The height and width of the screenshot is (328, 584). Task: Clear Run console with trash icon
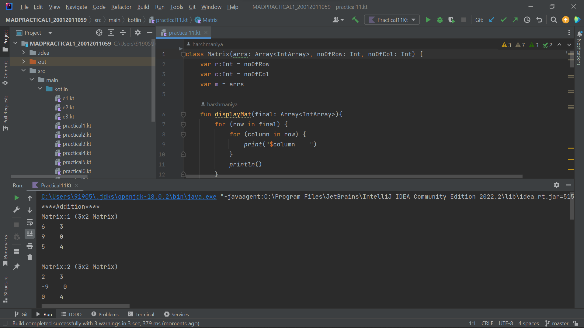(30, 258)
